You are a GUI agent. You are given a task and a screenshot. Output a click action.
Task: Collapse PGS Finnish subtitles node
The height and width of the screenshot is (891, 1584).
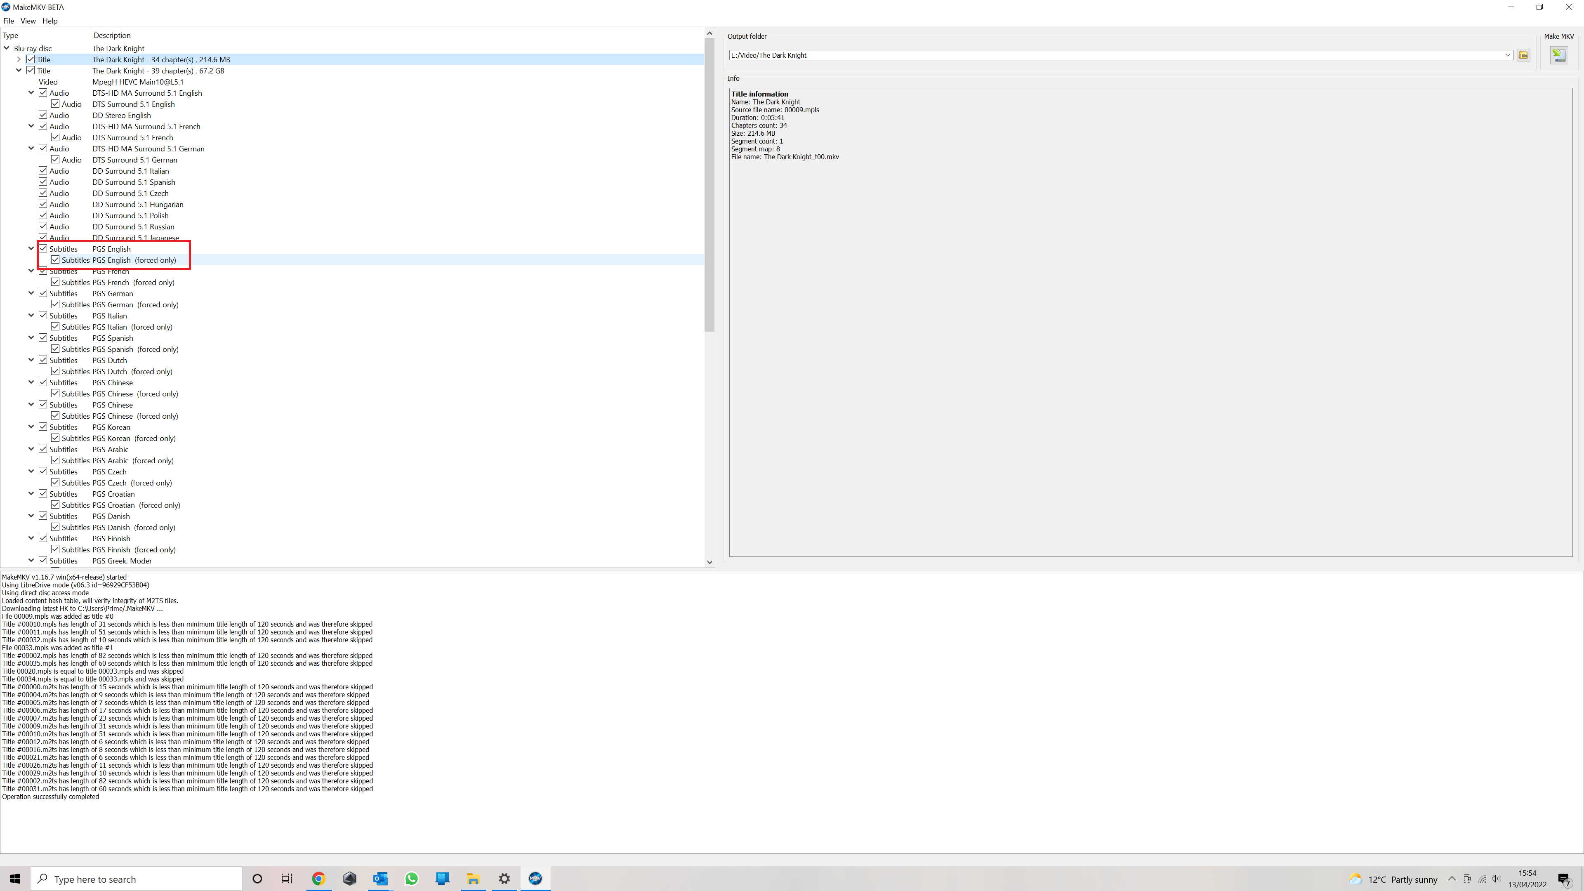[31, 539]
